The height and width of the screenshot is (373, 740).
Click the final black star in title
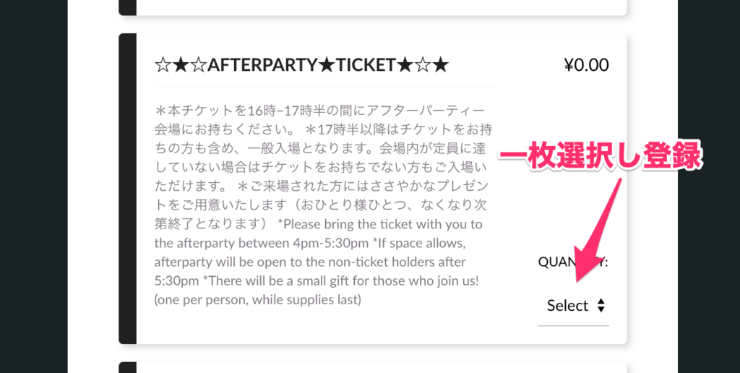[440, 66]
